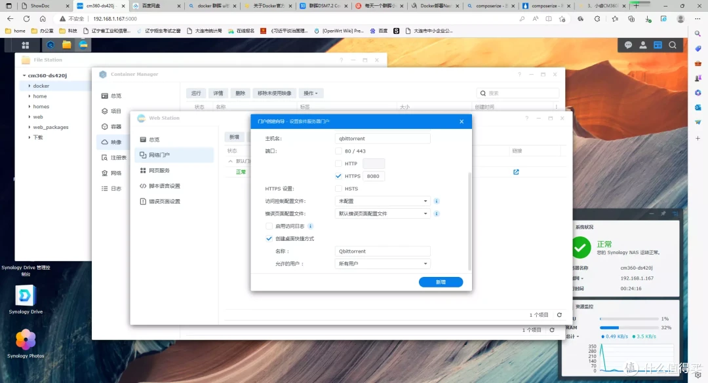Uncheck the HTTPS port checkbox
Image resolution: width=708 pixels, height=383 pixels.
338,176
